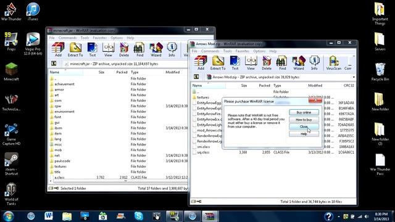Go up one level in Arrows Mod.zip window
This screenshot has width=395, height=222.
click(x=196, y=76)
